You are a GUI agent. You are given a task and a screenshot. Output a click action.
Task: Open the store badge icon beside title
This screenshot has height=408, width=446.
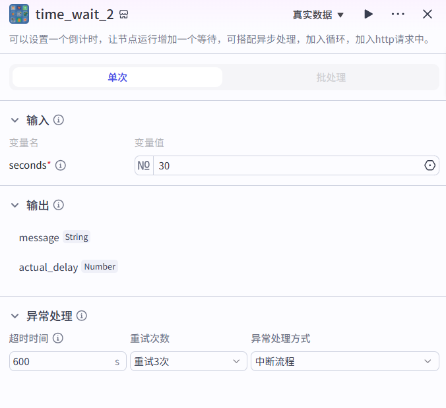coord(124,15)
